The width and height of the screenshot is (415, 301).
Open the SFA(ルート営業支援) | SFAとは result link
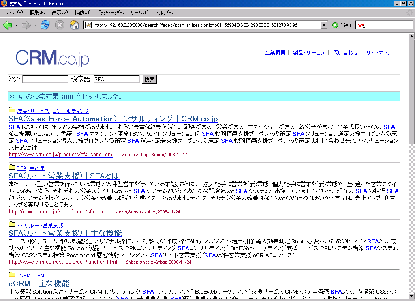tap(64, 176)
